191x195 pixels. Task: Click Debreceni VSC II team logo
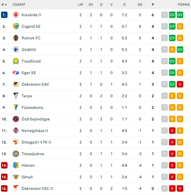[x=16, y=188]
